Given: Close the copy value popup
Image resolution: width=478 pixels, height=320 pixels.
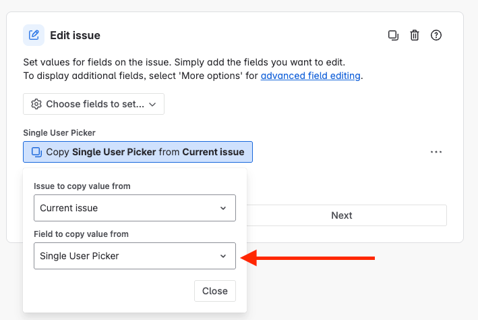Looking at the screenshot, I should click(215, 291).
